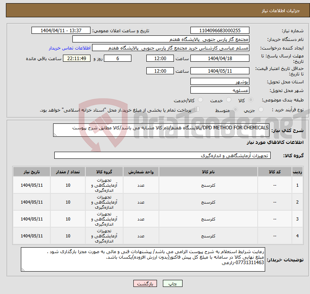
Task: Click کلرسنج in row 2
Action: [208, 202]
